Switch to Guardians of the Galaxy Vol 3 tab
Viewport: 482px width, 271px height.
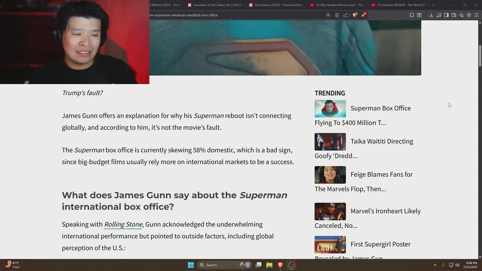(215, 5)
